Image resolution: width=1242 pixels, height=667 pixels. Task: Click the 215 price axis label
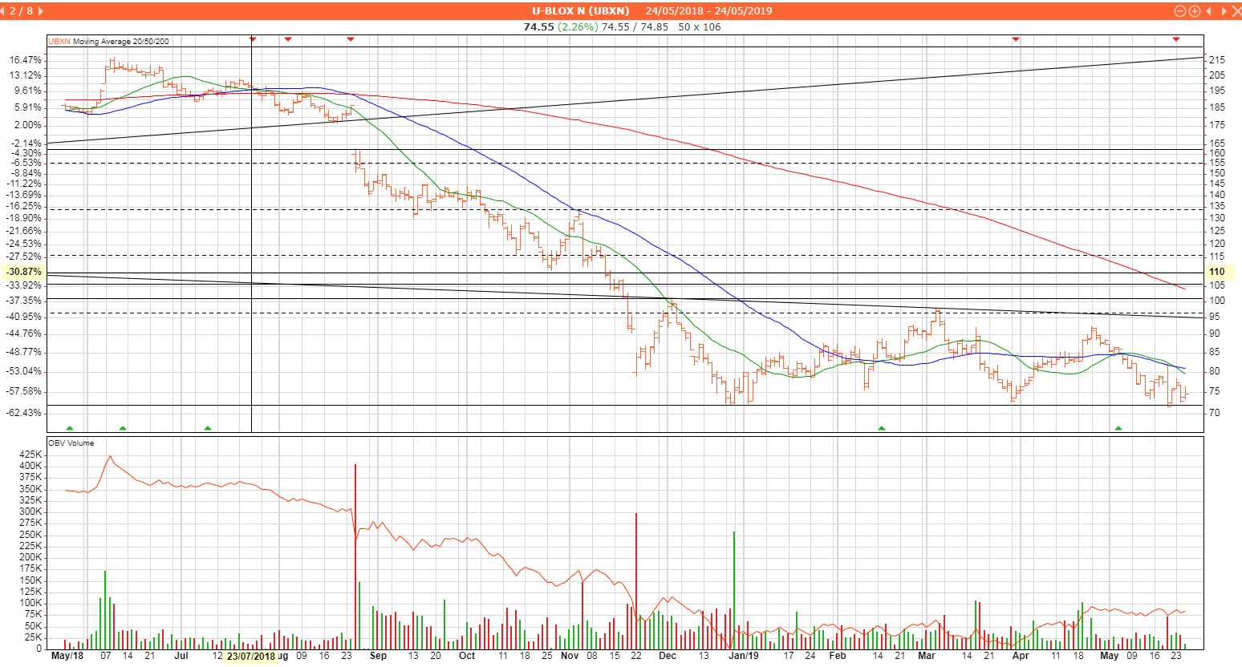1216,60
